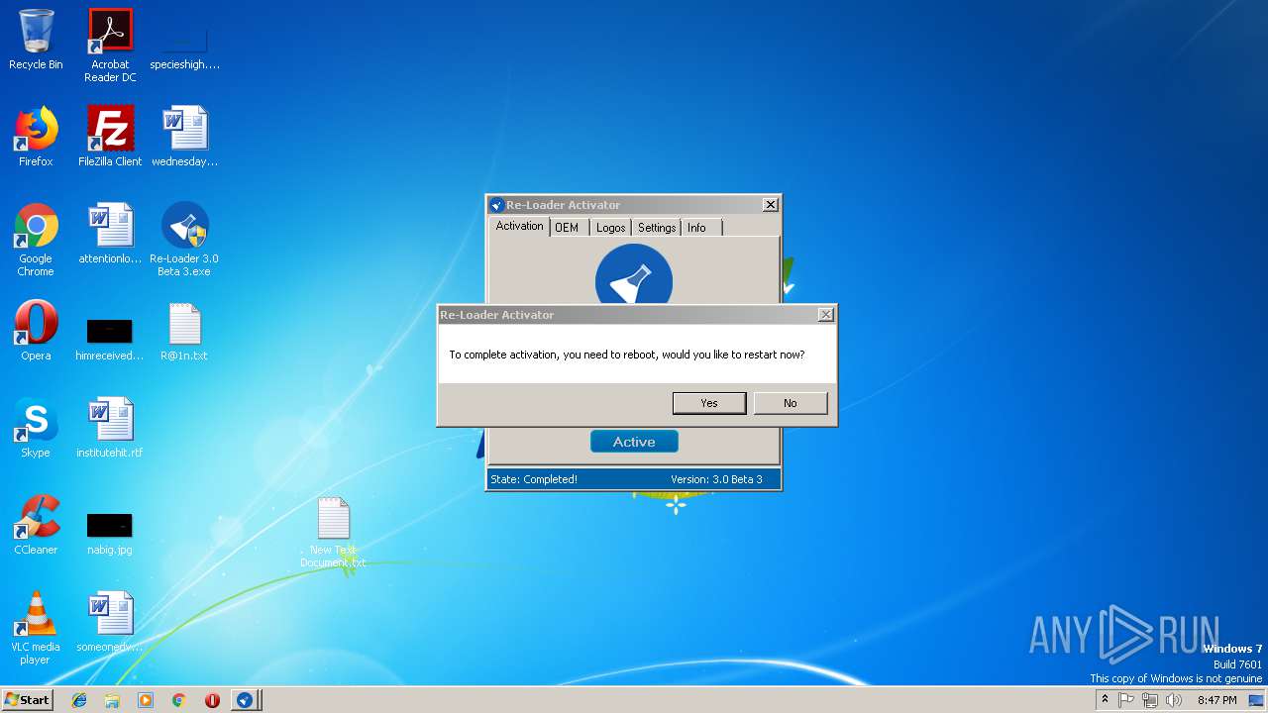
Task: Switch to the Activation tab
Action: coord(519,227)
